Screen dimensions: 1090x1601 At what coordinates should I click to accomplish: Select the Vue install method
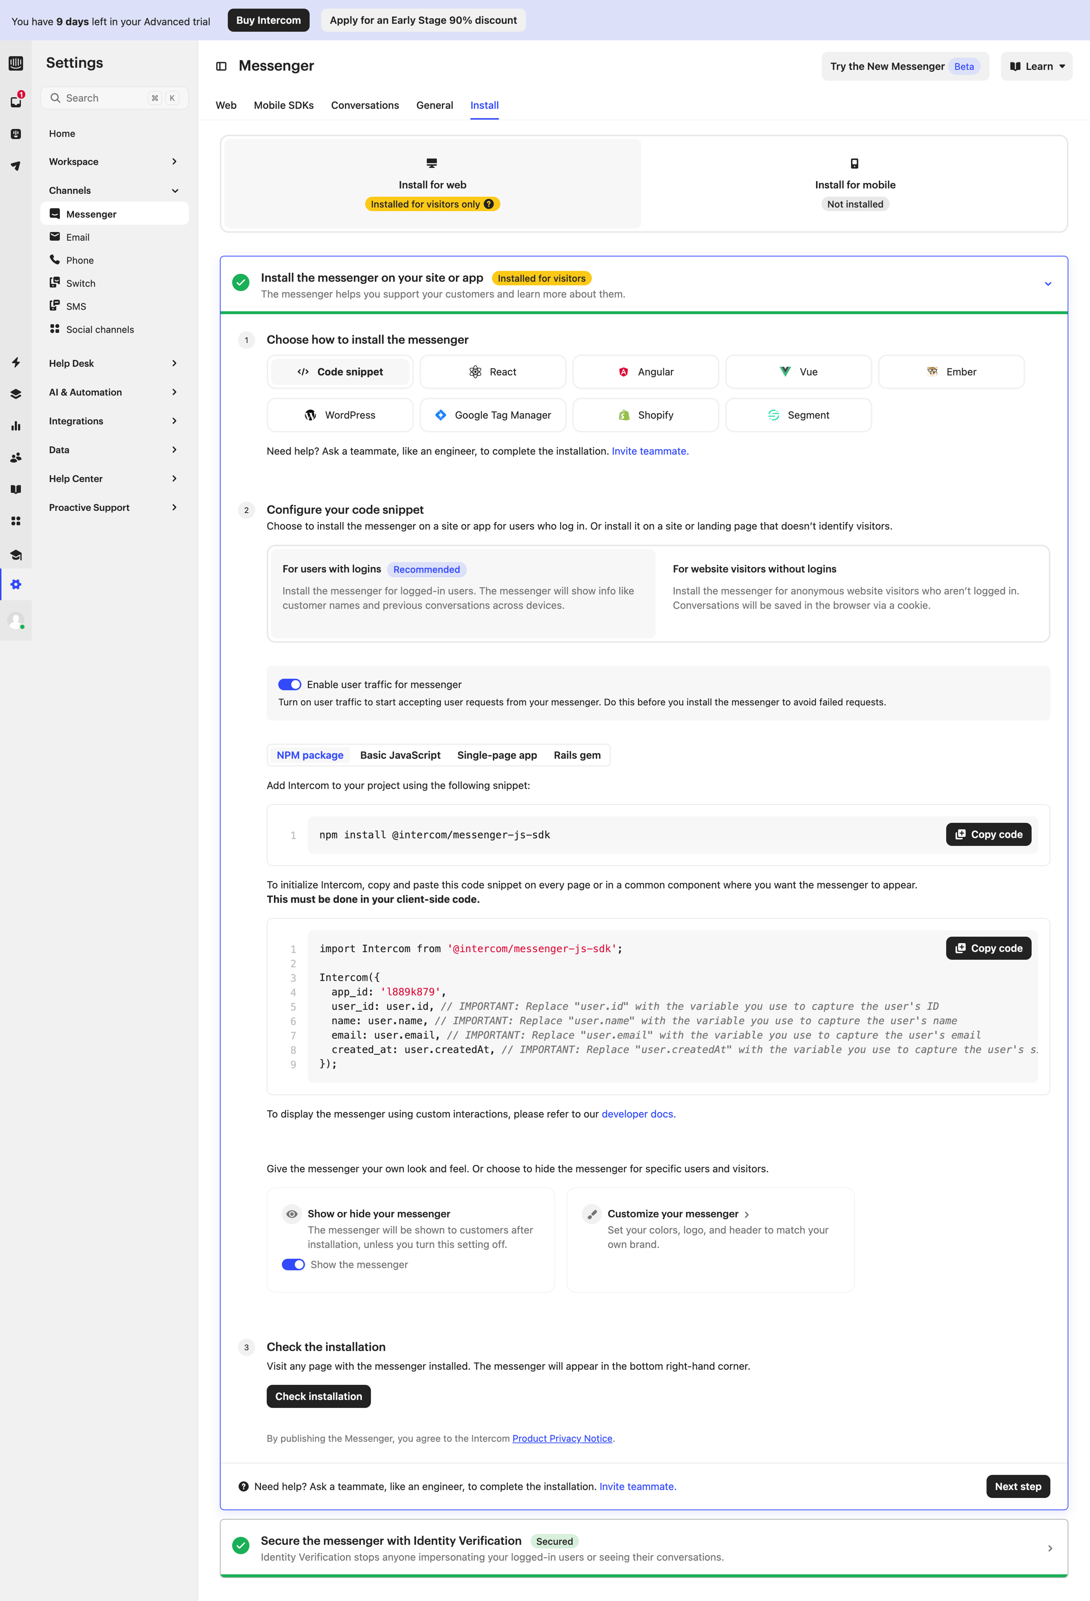[x=798, y=372]
